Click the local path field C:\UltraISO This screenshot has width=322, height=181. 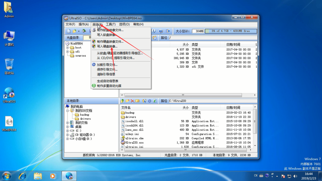pos(213,101)
